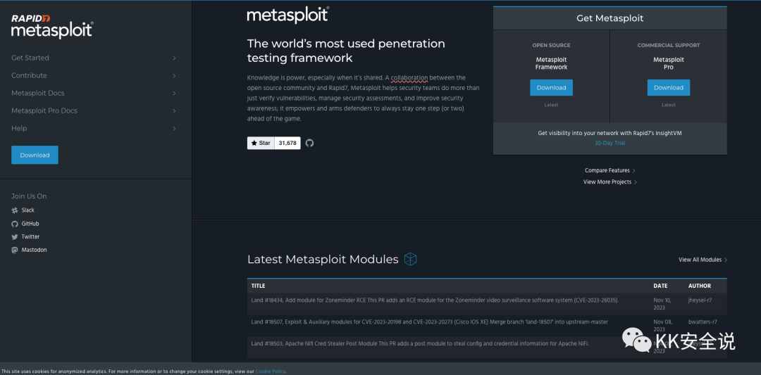Click the 31,678 star count
Image resolution: width=761 pixels, height=375 pixels.
click(x=287, y=143)
